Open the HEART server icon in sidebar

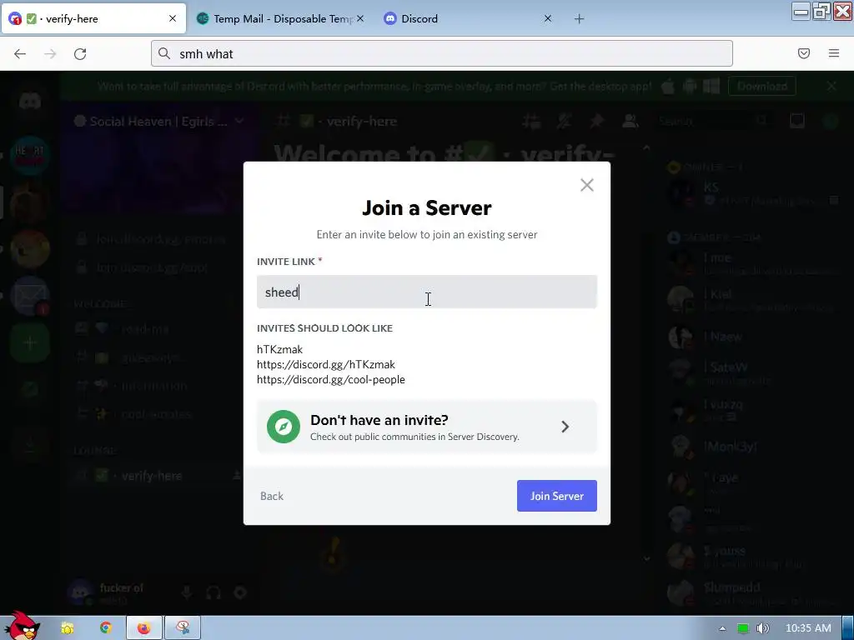[x=30, y=155]
